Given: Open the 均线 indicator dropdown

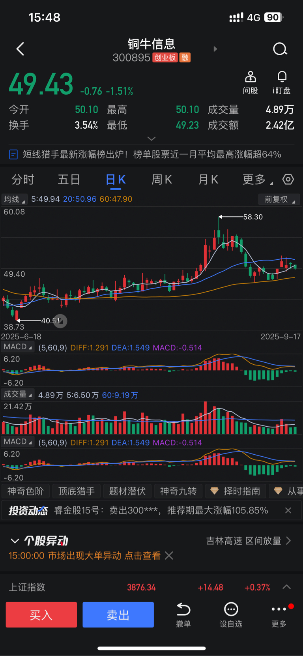Looking at the screenshot, I should [14, 199].
